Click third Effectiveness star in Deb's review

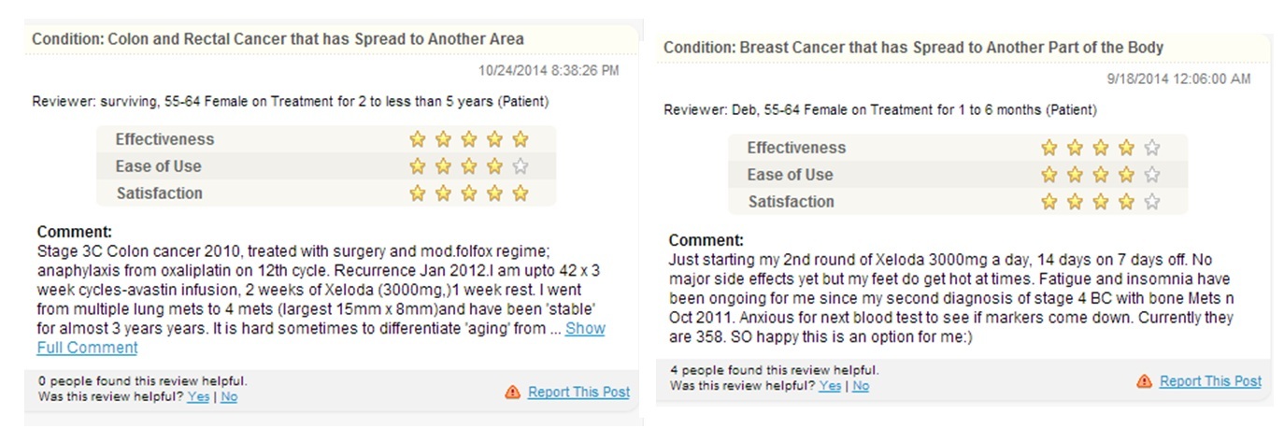tap(1101, 148)
